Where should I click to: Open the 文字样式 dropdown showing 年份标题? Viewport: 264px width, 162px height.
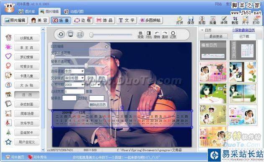74,78
